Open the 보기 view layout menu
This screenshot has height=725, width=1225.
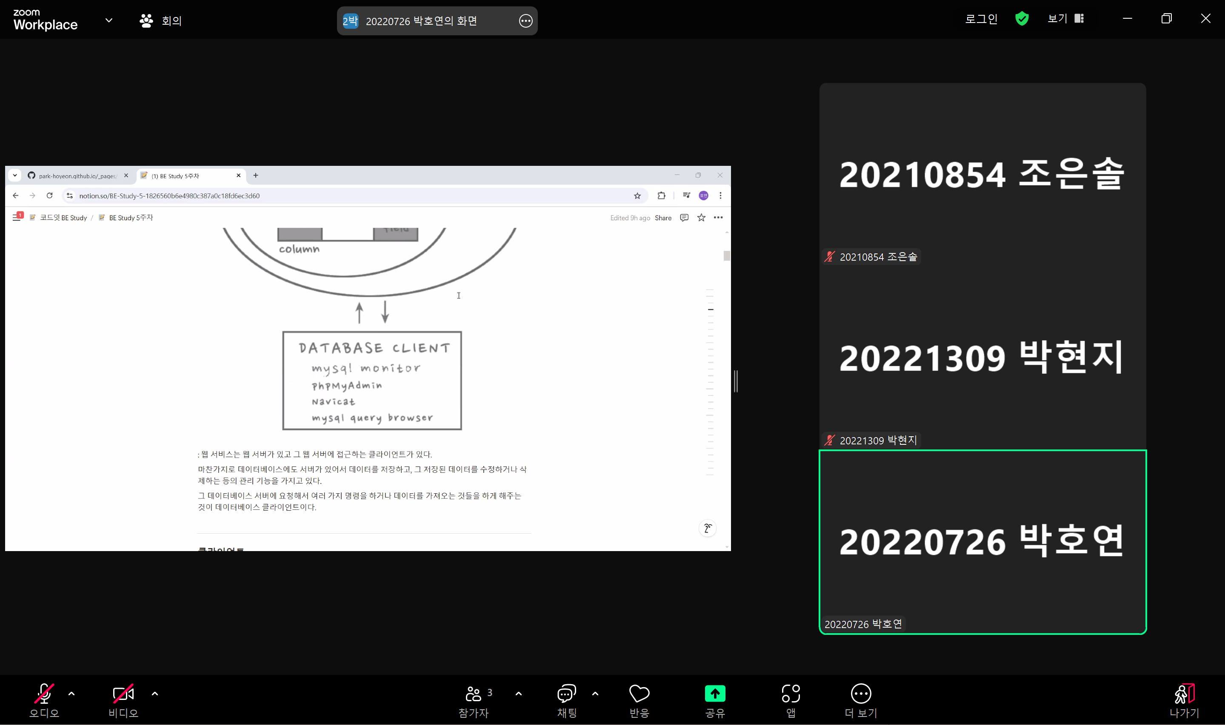1065,19
